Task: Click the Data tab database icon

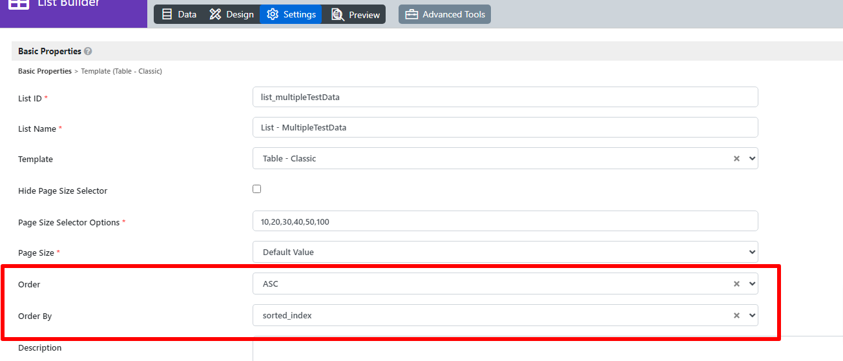Action: point(167,14)
